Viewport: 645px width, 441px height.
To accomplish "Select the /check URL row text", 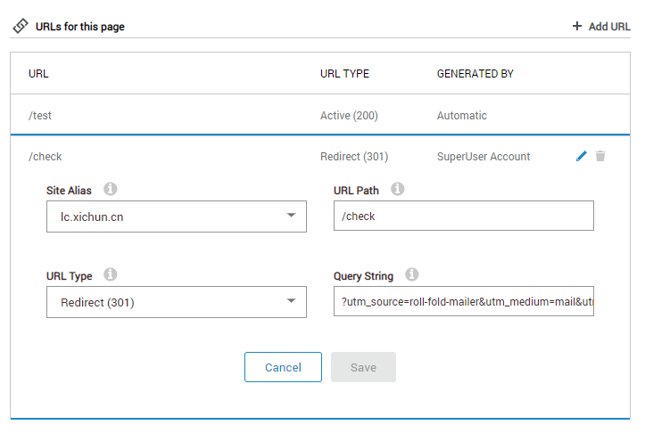I will point(45,157).
